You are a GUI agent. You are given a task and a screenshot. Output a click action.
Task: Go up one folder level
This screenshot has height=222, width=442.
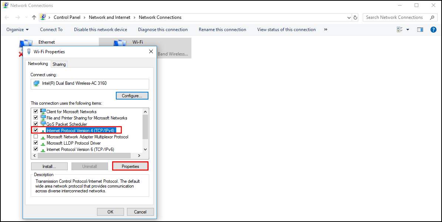click(x=34, y=17)
